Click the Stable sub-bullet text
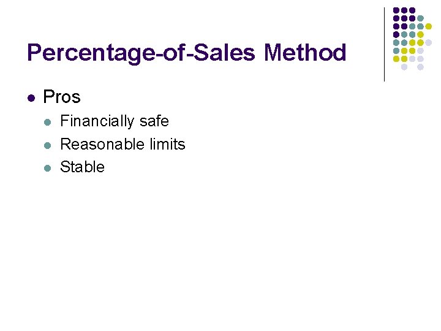 point(83,167)
